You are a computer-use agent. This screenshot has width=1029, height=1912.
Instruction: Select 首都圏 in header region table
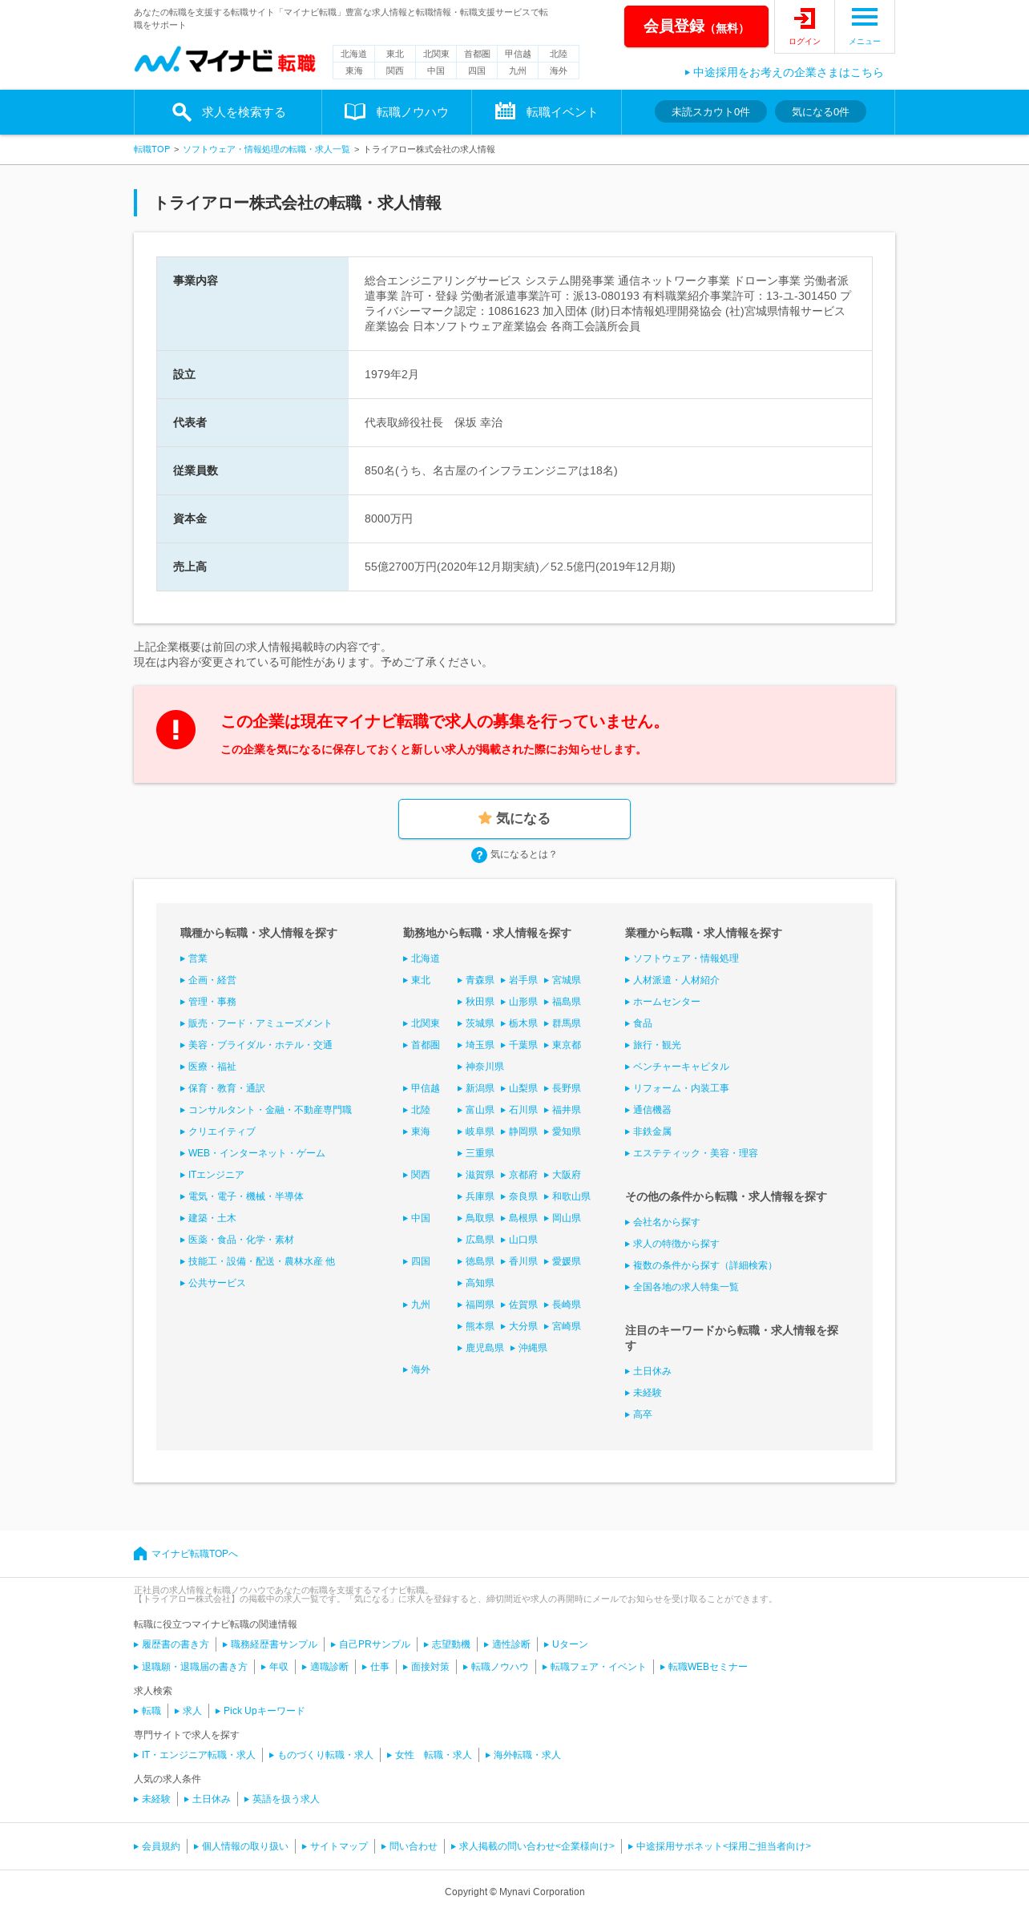(x=477, y=54)
